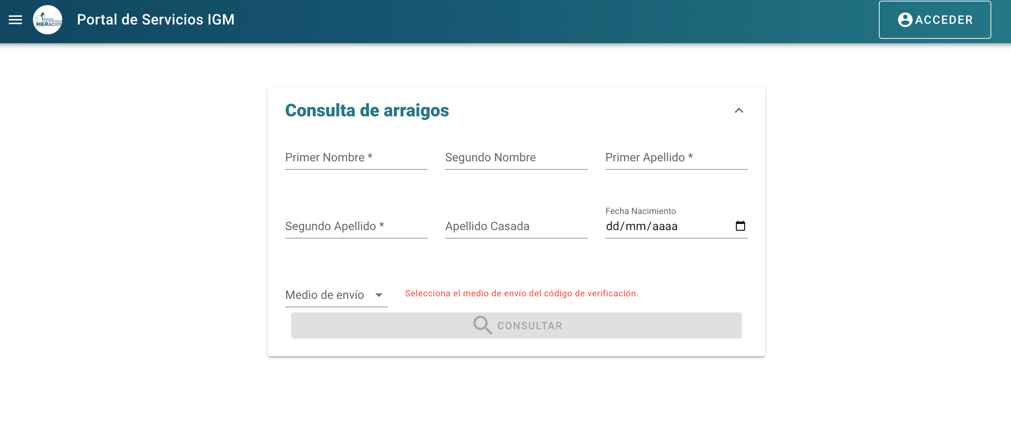The height and width of the screenshot is (439, 1011).
Task: Collapse the Consulta de arraigos panel
Action: pyautogui.click(x=739, y=110)
